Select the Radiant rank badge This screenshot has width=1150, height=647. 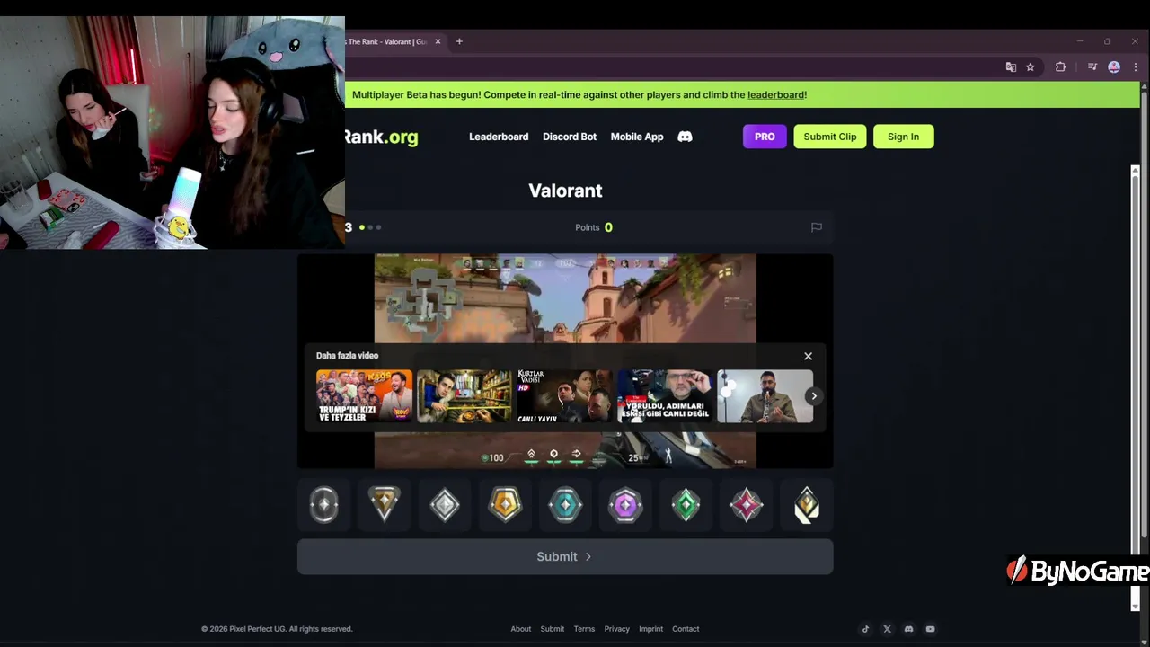[806, 505]
